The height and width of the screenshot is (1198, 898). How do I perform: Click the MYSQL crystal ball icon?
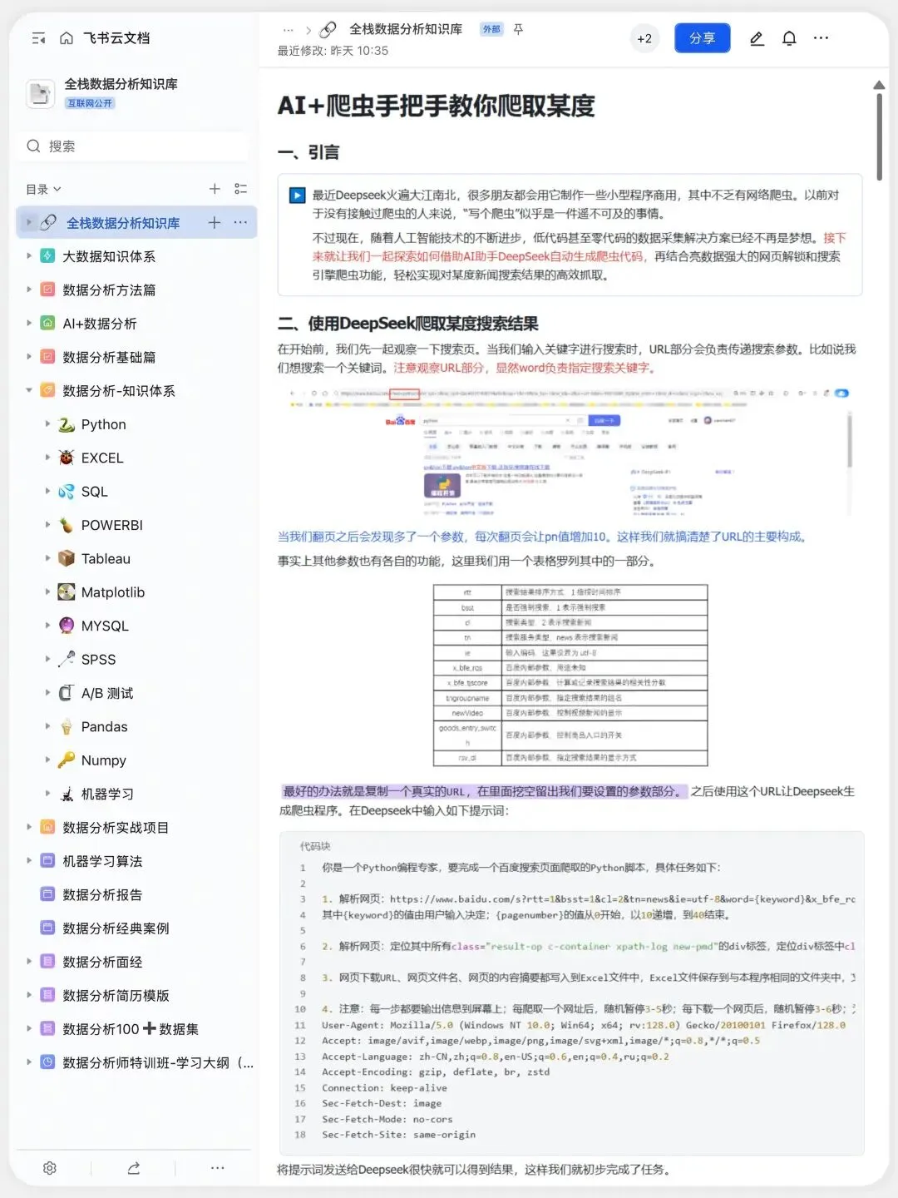click(x=67, y=626)
